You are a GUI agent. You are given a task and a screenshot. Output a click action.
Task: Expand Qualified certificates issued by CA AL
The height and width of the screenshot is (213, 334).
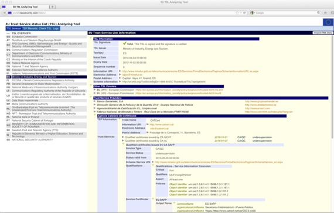pyautogui.click(x=123, y=140)
